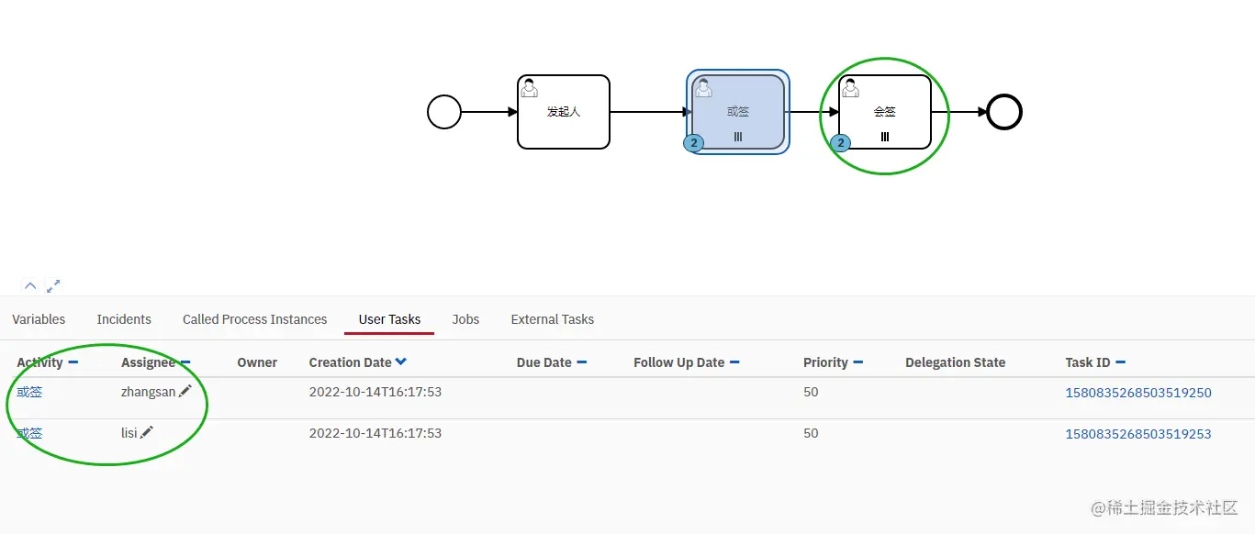Click the end event circle in diagram
The image size is (1255, 534).
click(x=1004, y=112)
